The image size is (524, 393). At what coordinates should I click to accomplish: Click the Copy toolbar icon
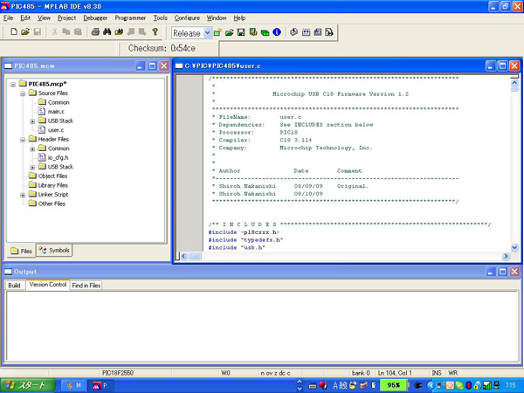[x=66, y=32]
